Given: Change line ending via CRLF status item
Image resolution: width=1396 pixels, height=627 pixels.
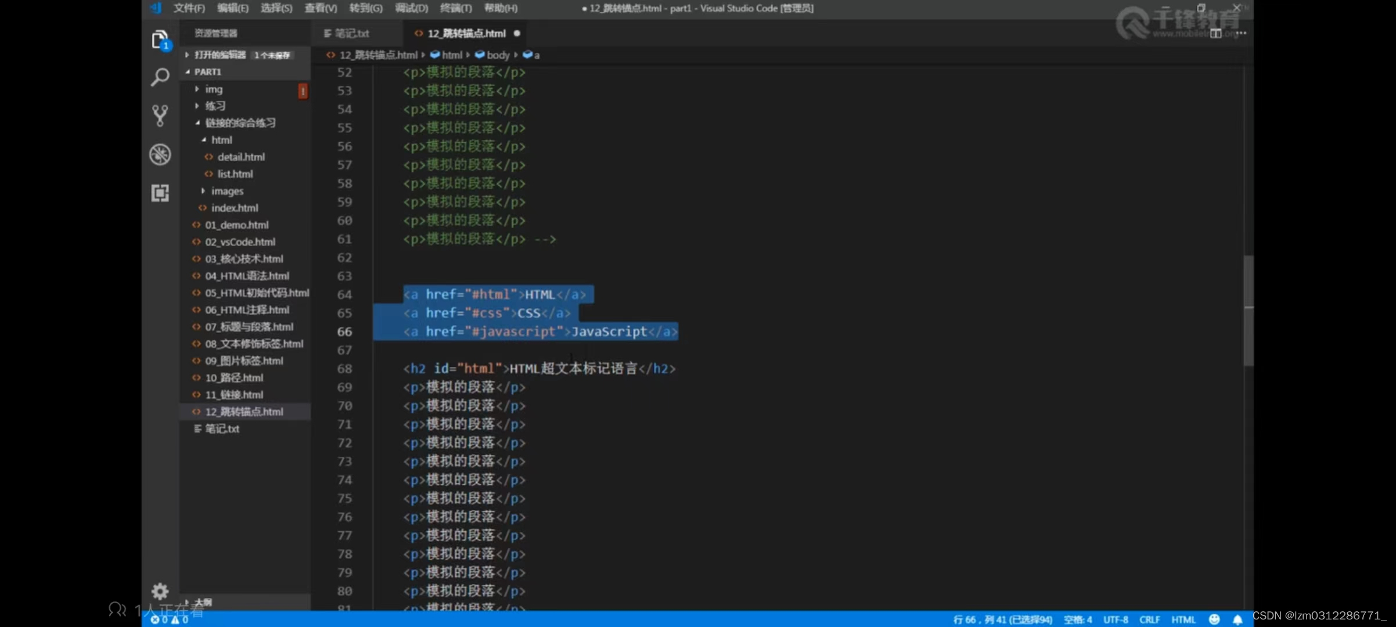Looking at the screenshot, I should [1149, 619].
